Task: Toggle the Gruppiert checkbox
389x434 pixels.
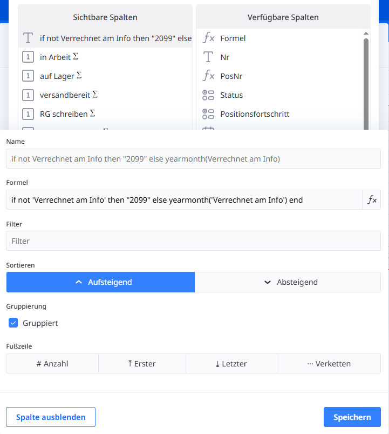Action: pos(14,323)
